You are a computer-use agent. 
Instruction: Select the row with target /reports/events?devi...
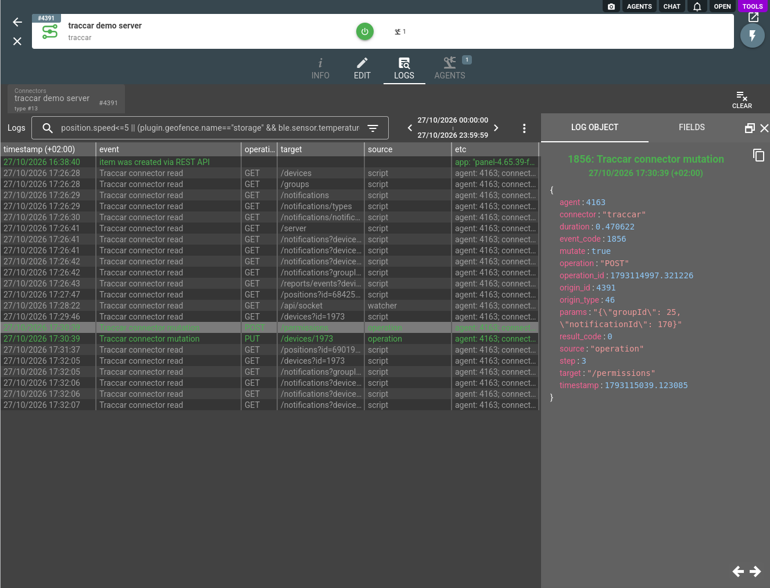pos(270,284)
